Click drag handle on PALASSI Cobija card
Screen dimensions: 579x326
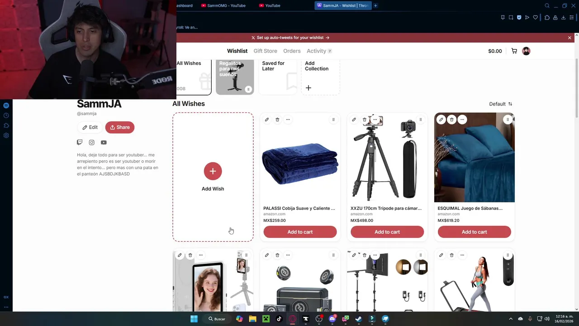(333, 120)
